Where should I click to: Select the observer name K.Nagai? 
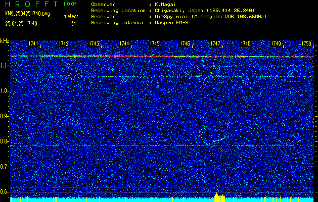pyautogui.click(x=165, y=4)
